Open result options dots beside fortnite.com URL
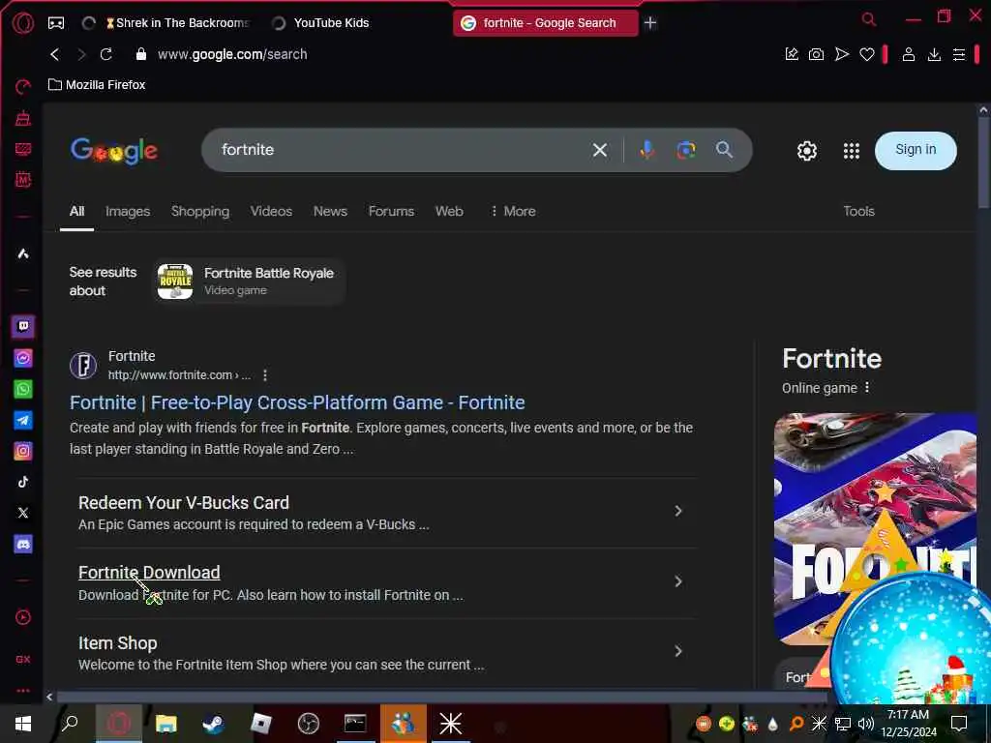This screenshot has width=991, height=743. click(x=265, y=375)
